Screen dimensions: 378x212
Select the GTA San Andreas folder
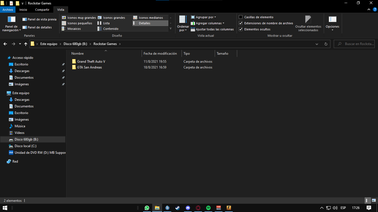click(x=89, y=67)
